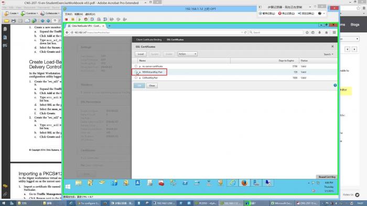Click the Firefox home icon
The image size is (367, 206).
coord(326,32)
